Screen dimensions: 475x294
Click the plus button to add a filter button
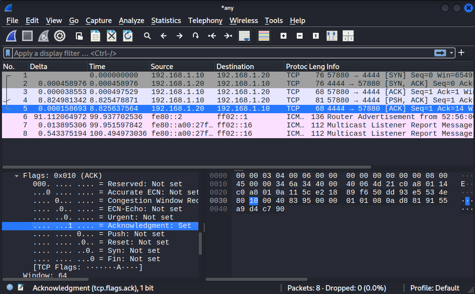point(461,52)
